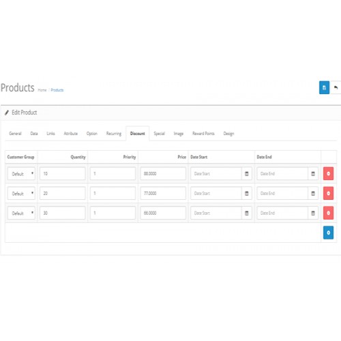Expand Customer Group dropdown in second row
The width and height of the screenshot is (341, 341).
pyautogui.click(x=21, y=193)
